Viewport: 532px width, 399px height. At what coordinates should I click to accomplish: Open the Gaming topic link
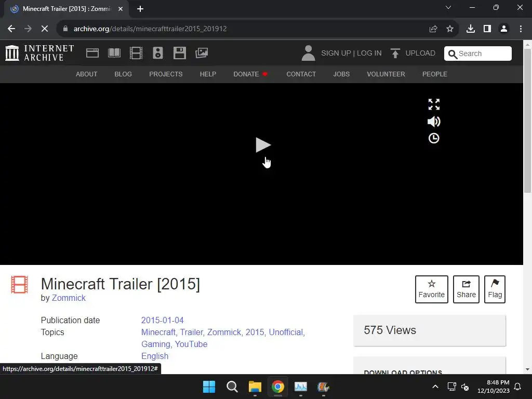pos(156,344)
